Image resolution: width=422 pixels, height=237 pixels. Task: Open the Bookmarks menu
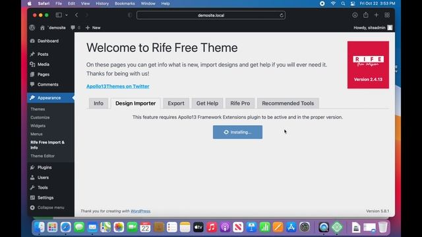pos(125,3)
